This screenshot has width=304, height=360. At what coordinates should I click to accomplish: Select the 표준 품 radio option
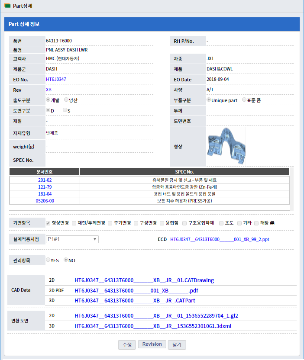click(244, 100)
